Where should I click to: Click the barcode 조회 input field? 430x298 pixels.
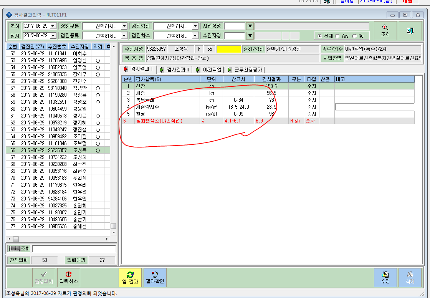pyautogui.click(x=74, y=248)
